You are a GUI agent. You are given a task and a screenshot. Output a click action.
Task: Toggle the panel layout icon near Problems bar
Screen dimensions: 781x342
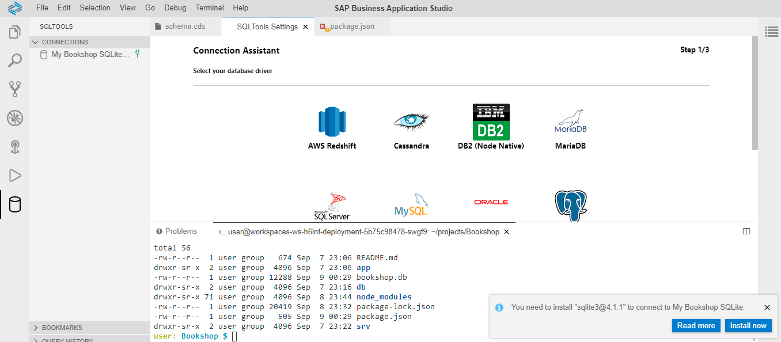tap(746, 231)
